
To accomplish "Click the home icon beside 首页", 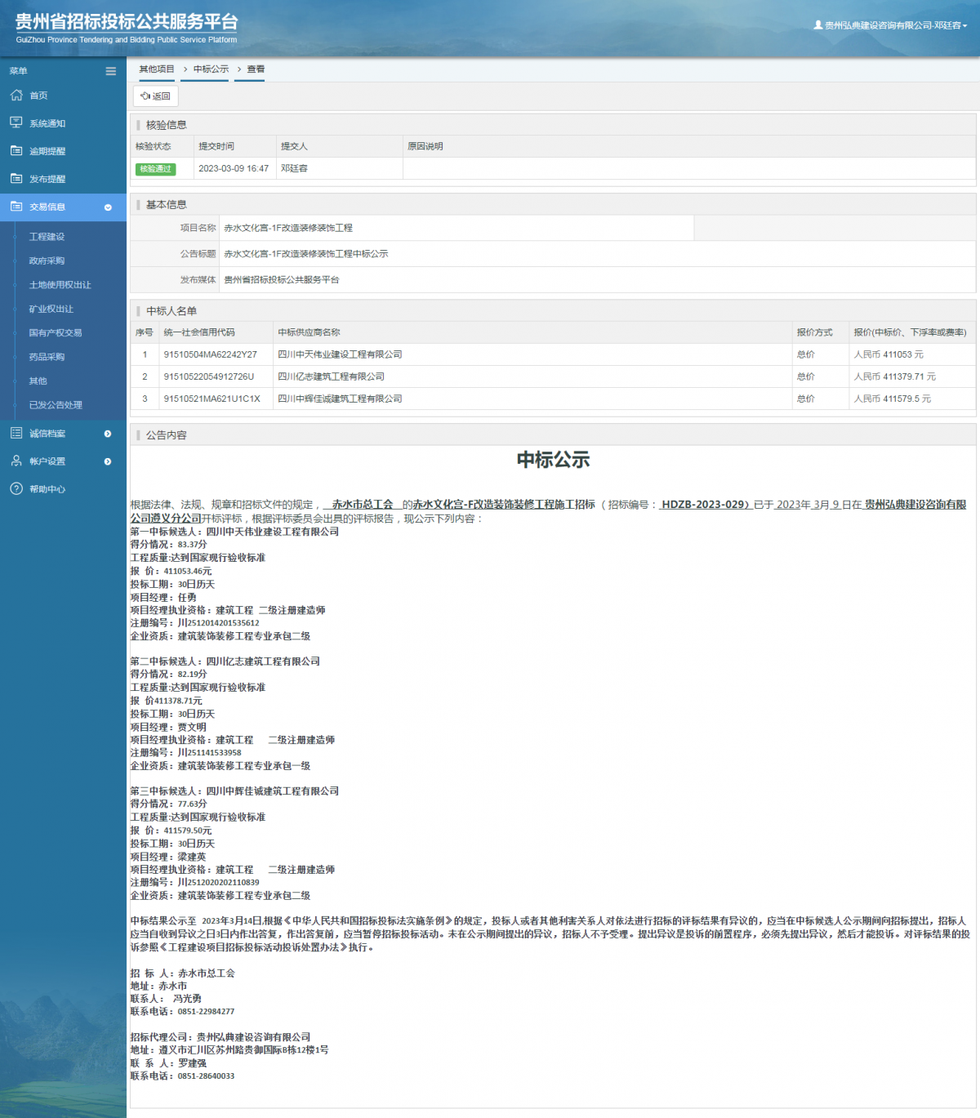I will coord(16,96).
